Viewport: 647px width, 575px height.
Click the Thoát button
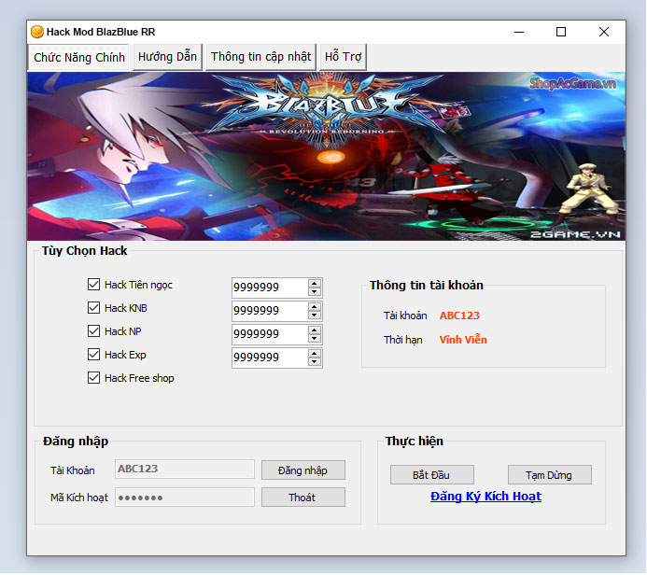pyautogui.click(x=303, y=498)
